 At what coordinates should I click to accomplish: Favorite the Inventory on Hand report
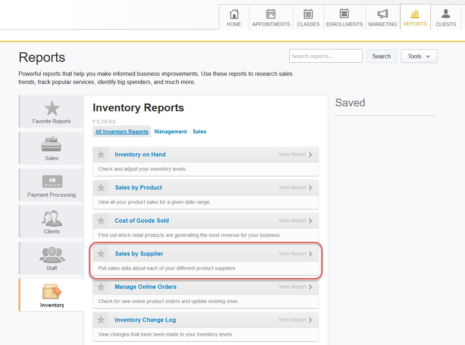[101, 155]
